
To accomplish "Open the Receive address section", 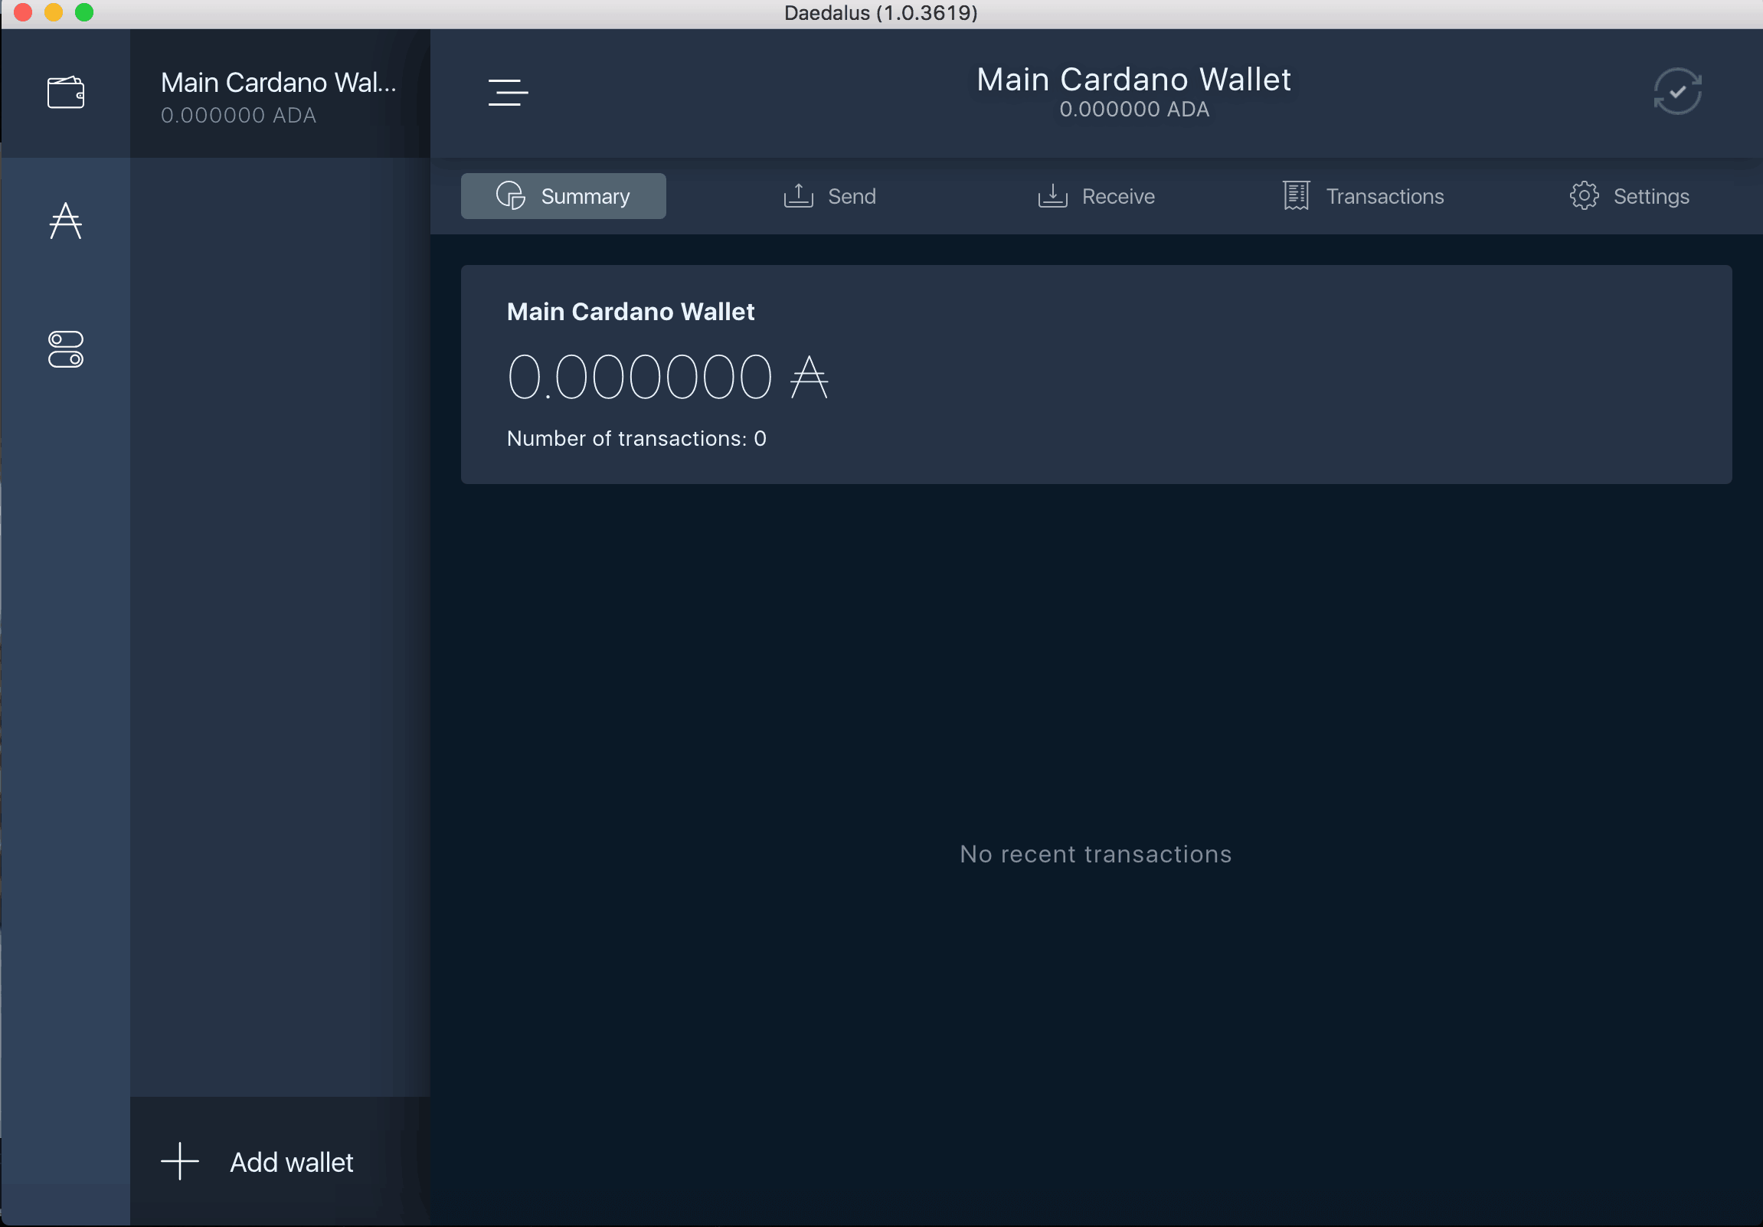I will tap(1096, 195).
